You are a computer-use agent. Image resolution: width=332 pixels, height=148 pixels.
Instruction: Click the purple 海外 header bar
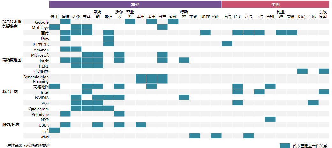pos(136,4)
